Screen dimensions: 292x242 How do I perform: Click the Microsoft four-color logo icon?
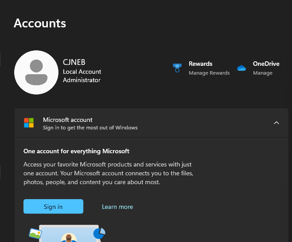pyautogui.click(x=29, y=123)
